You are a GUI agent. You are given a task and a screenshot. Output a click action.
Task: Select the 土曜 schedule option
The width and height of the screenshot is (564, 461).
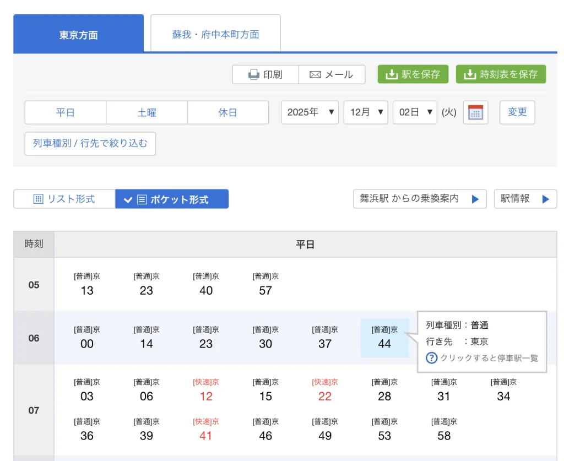(x=147, y=112)
